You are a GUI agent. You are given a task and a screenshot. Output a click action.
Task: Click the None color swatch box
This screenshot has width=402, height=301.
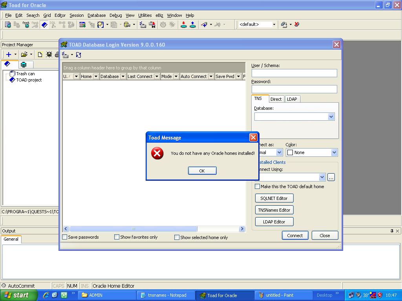click(290, 152)
